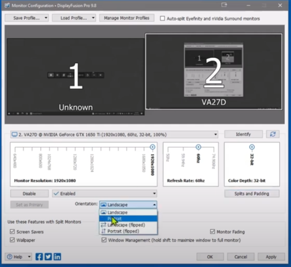Open the LinkedIn icon link
The height and width of the screenshot is (267, 291).
tap(57, 257)
